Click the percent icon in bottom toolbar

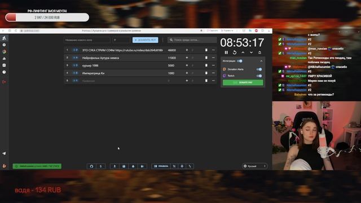pyautogui.click(x=174, y=166)
